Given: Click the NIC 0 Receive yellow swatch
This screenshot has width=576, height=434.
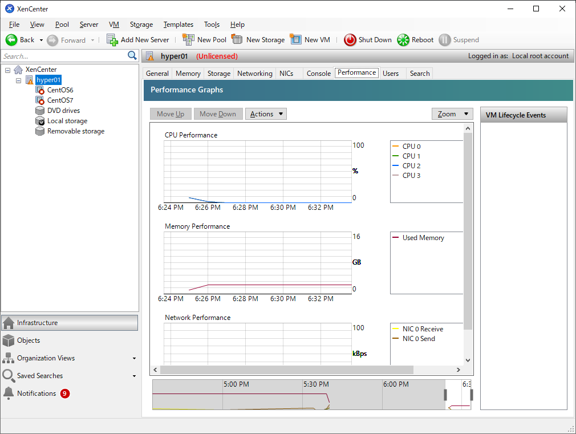Looking at the screenshot, I should point(395,328).
